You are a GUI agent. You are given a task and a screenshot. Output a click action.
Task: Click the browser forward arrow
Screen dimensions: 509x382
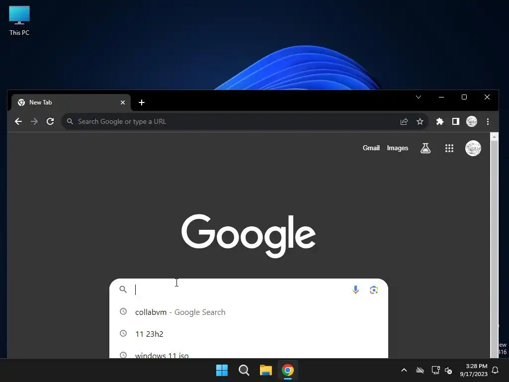pos(34,121)
